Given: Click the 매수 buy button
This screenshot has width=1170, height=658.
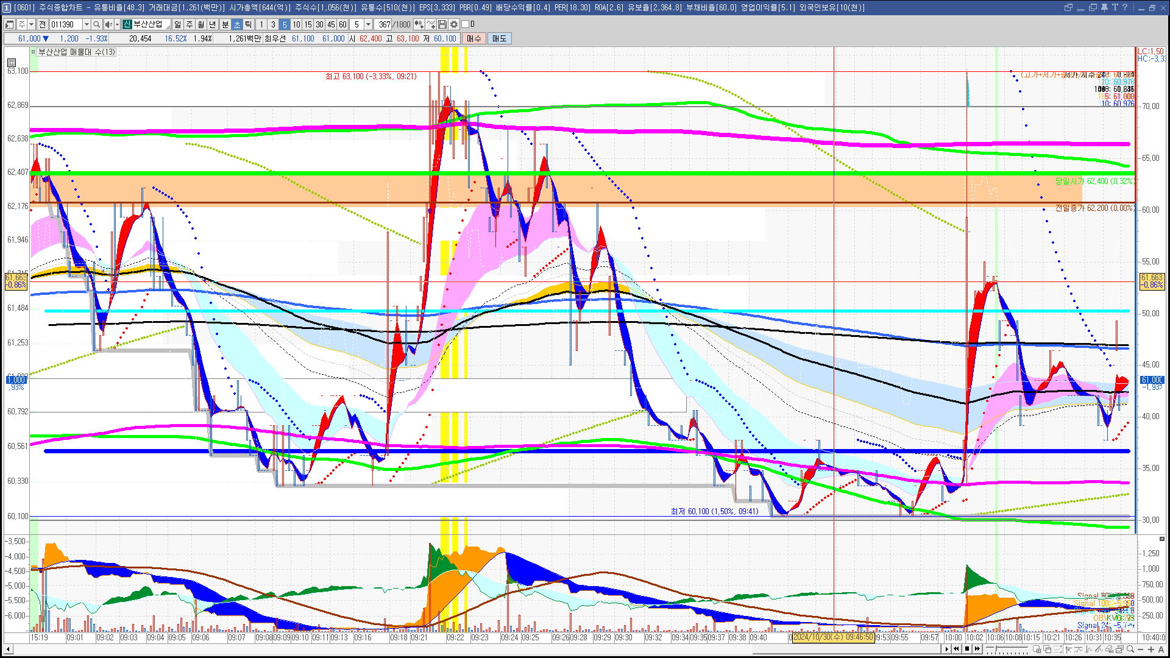Looking at the screenshot, I should [474, 38].
